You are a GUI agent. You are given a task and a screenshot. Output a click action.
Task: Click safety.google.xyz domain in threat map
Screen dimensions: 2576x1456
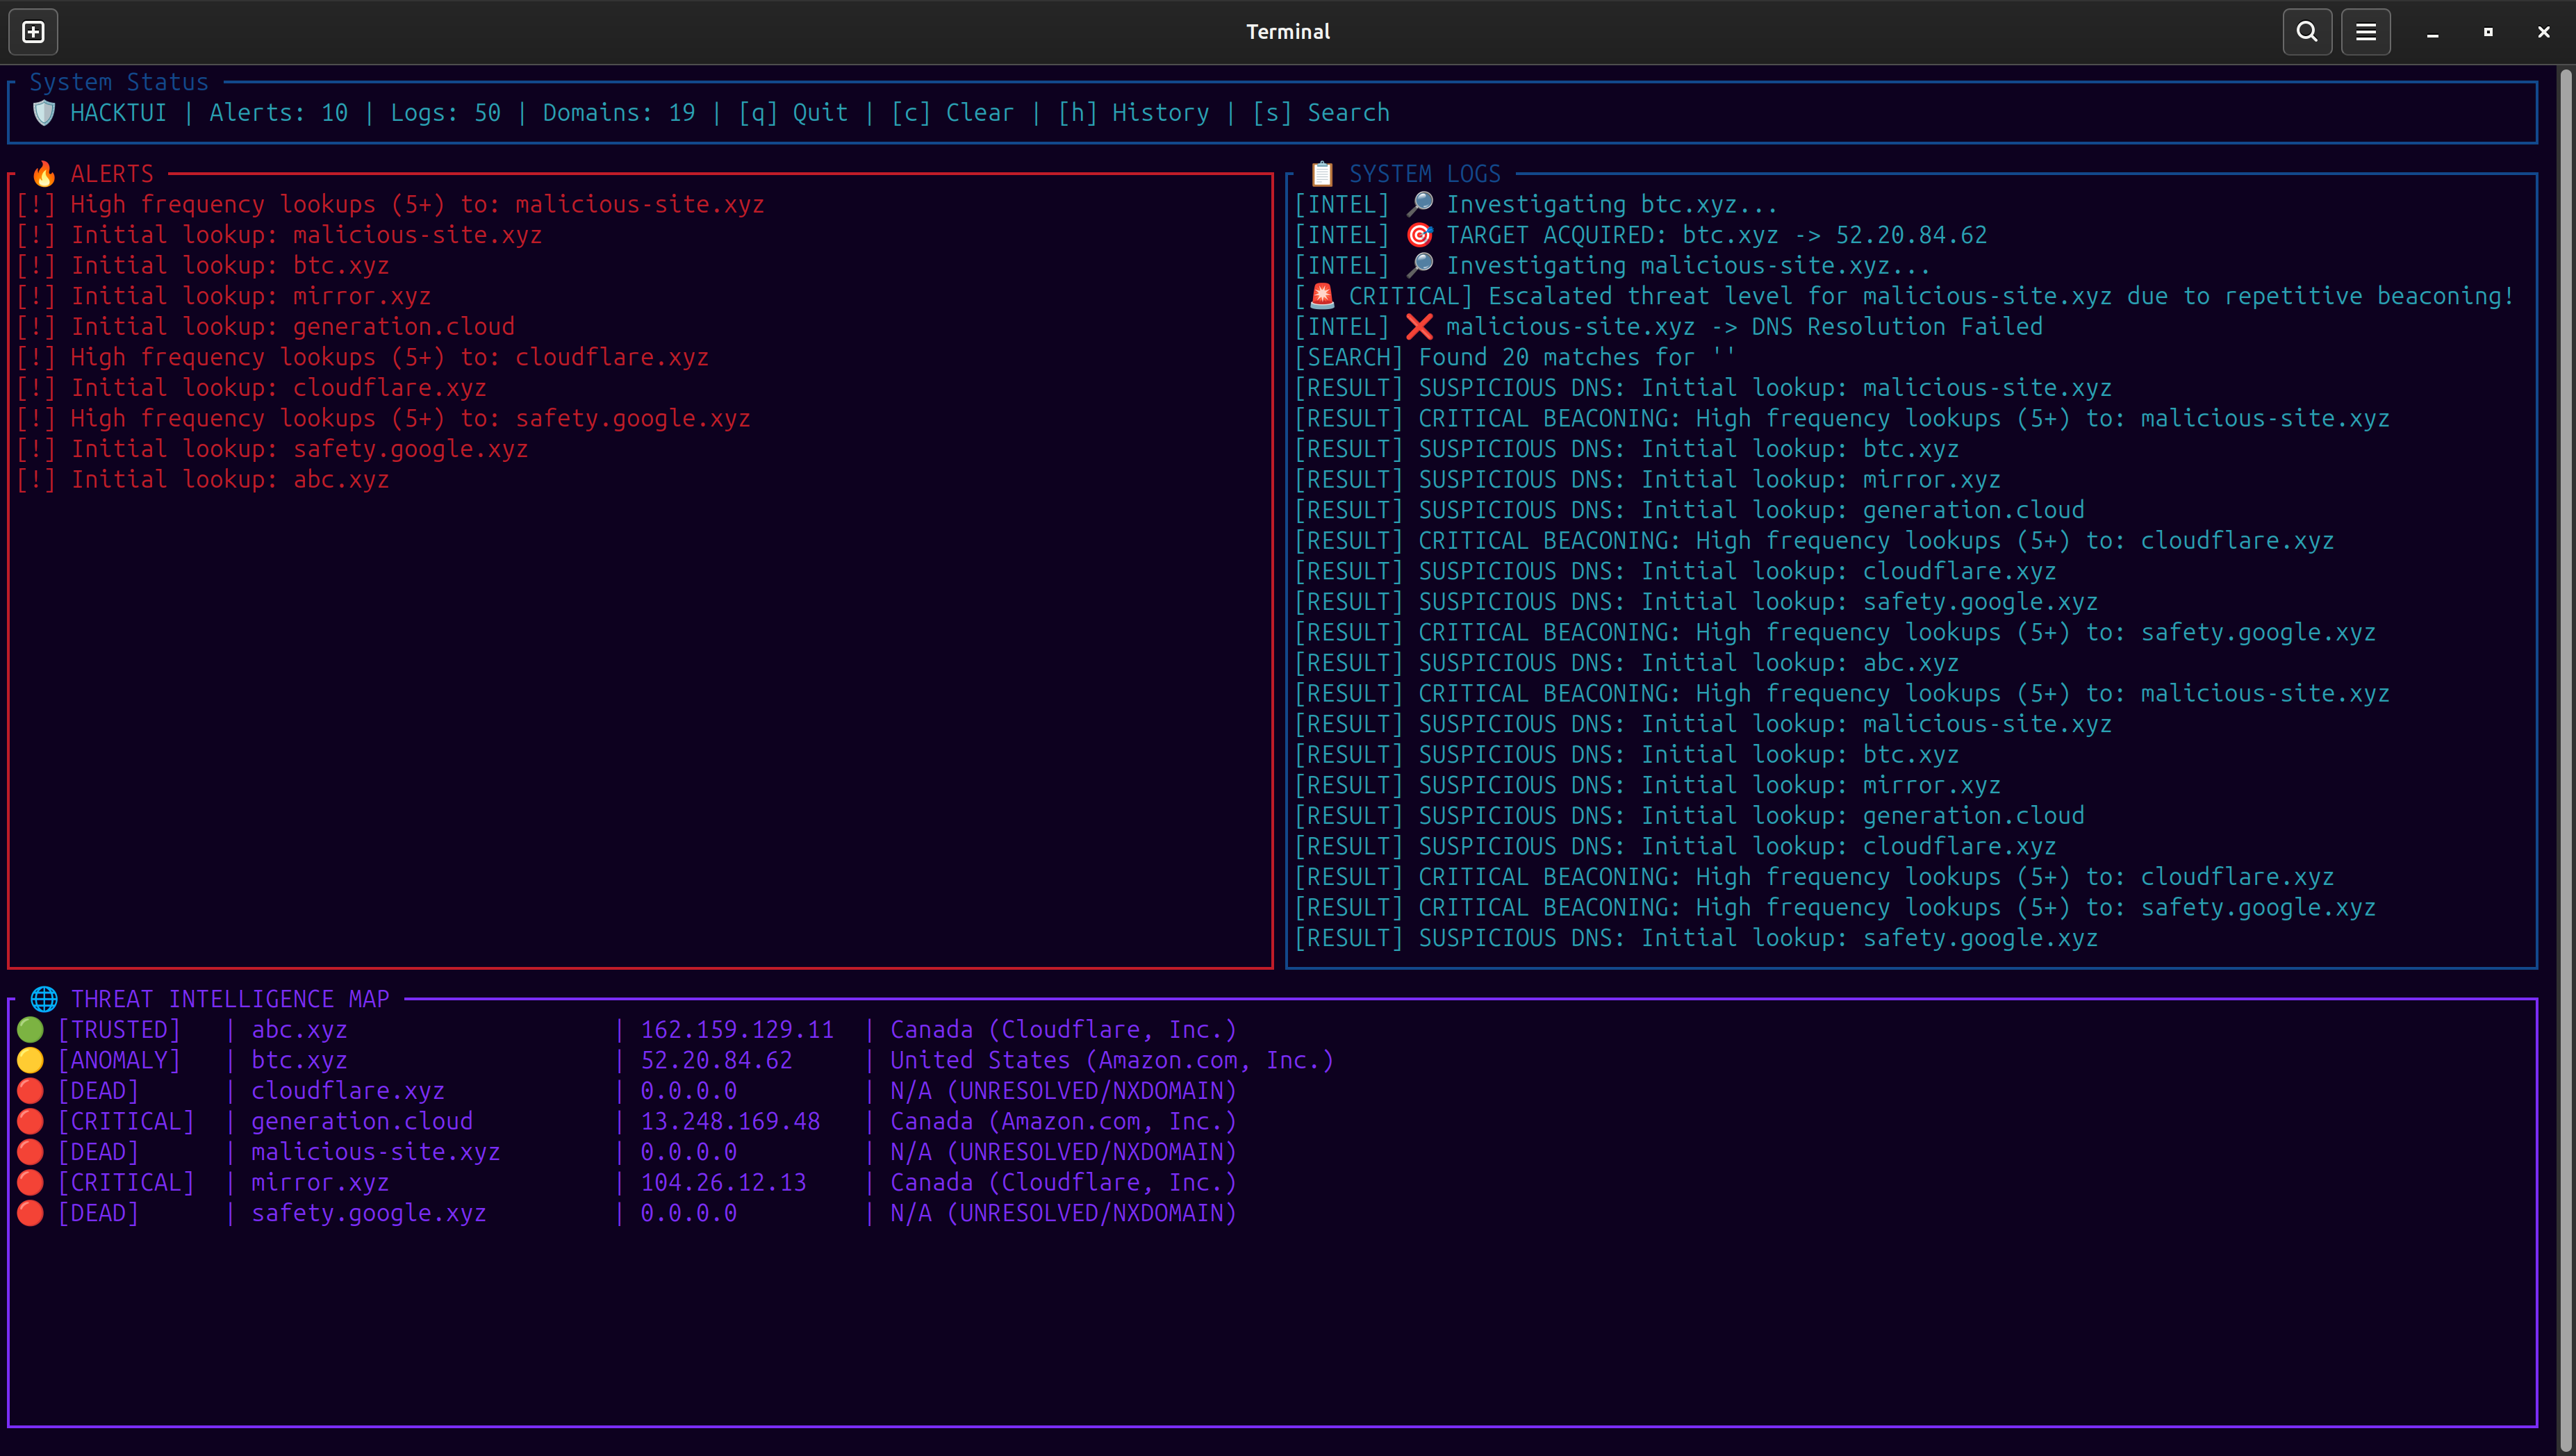pyautogui.click(x=369, y=1213)
